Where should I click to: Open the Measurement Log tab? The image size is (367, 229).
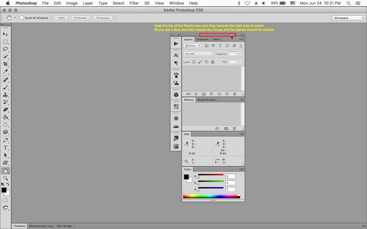(41, 226)
